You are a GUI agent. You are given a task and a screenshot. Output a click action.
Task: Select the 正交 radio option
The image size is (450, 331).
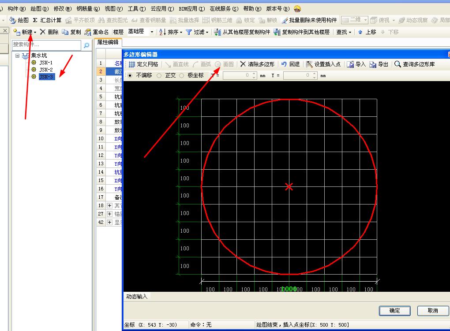click(x=159, y=75)
